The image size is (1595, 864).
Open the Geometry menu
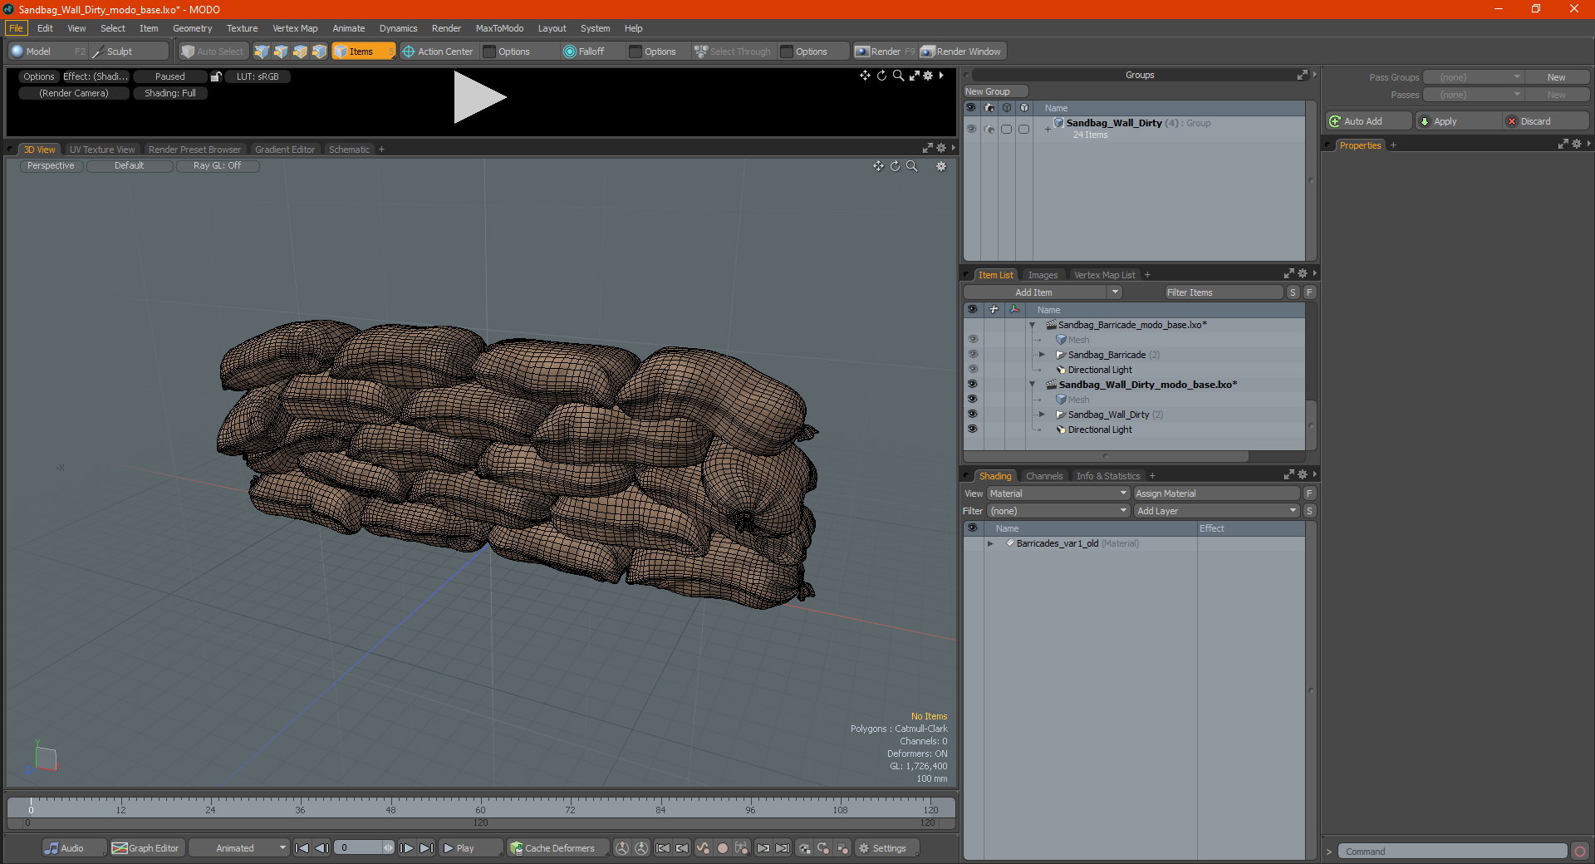tap(193, 28)
